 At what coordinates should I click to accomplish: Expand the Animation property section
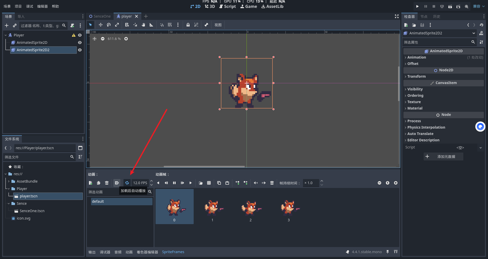pos(417,57)
